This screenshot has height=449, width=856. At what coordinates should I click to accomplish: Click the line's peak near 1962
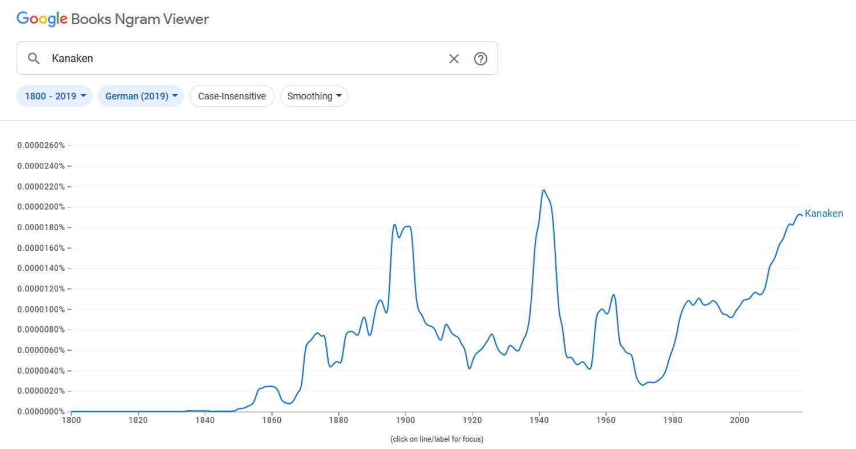[613, 295]
